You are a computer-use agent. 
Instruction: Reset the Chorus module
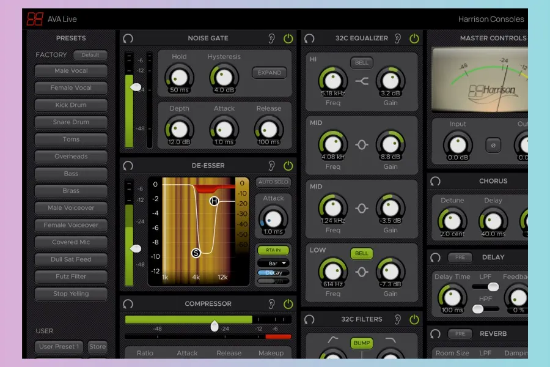(435, 182)
